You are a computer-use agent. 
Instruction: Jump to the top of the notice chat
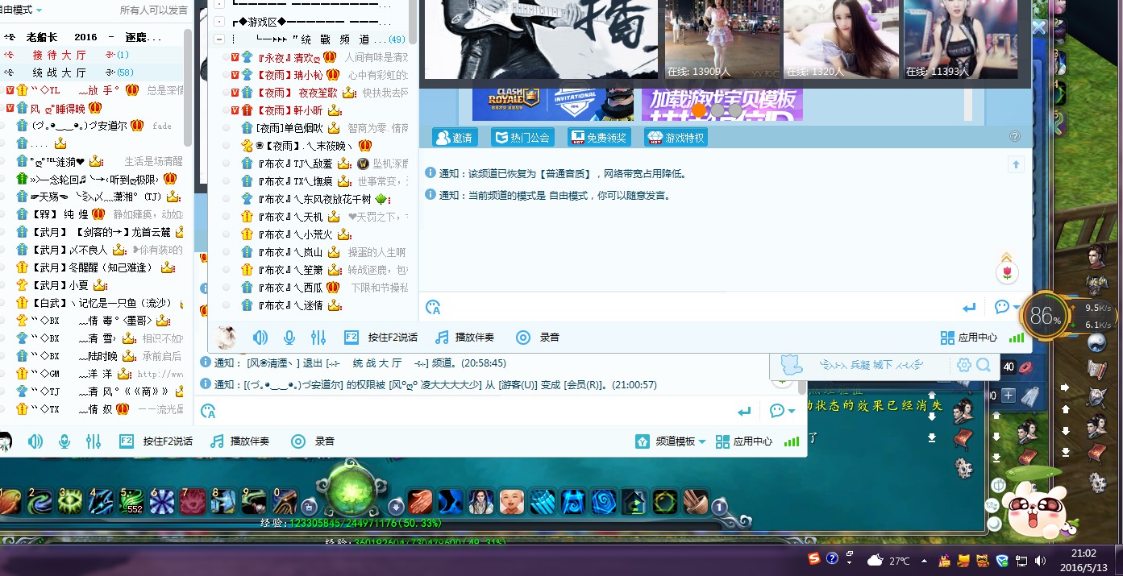[x=1016, y=165]
